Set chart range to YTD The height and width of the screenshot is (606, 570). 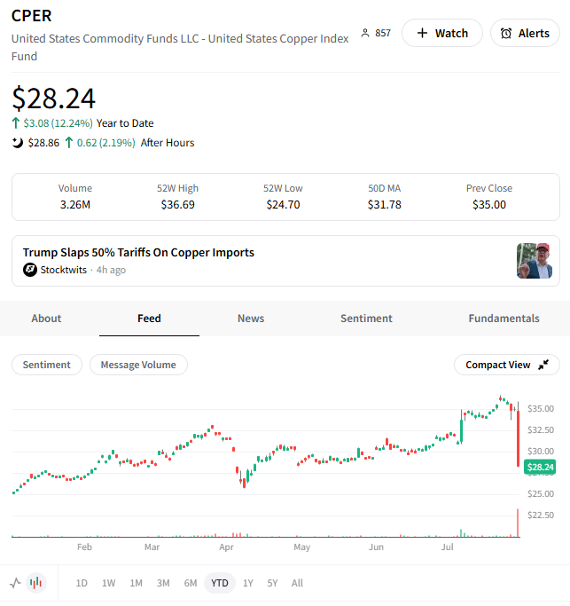click(x=219, y=583)
